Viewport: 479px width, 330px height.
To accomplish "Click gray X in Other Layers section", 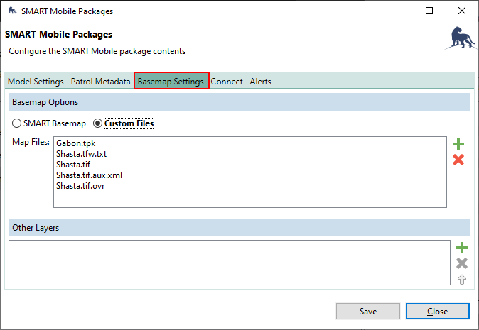I will coord(462,263).
